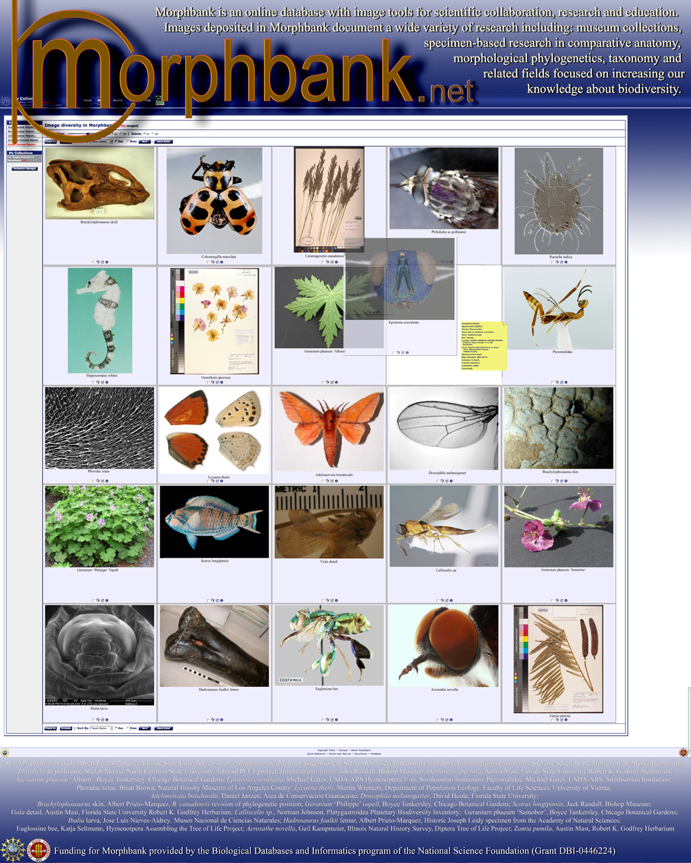691x863 pixels.
Task: Open info icon under Brachylophosaurus skull thumbnail
Action: 107,262
